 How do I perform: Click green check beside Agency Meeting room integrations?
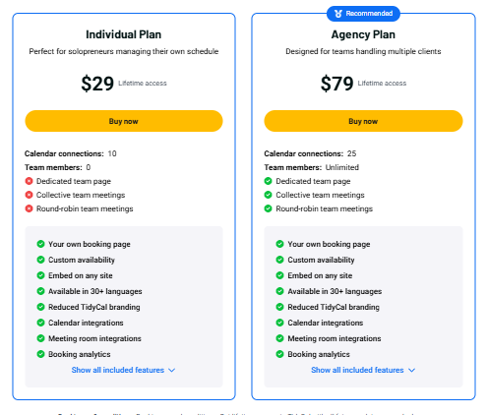279,338
